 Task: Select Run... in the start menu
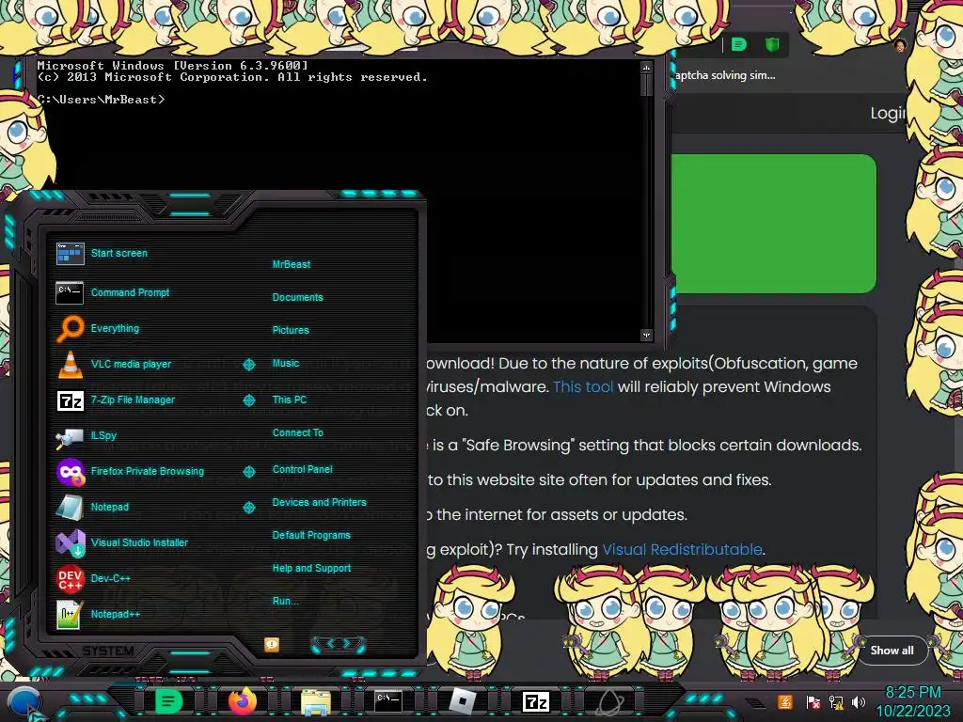(x=285, y=601)
